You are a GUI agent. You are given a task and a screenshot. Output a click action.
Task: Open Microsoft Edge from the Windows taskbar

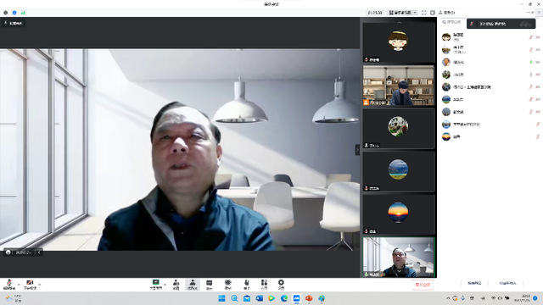284,298
